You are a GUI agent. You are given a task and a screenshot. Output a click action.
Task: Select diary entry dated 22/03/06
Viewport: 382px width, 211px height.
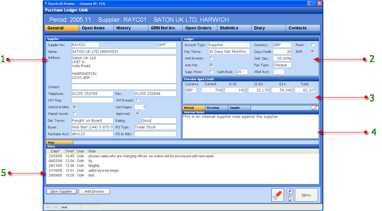(182, 156)
